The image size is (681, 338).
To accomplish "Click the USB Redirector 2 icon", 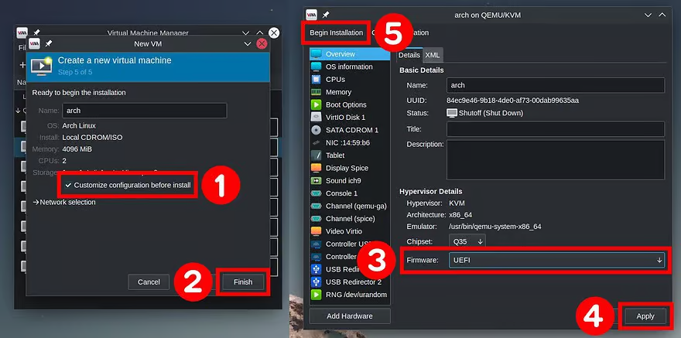I will tap(317, 282).
